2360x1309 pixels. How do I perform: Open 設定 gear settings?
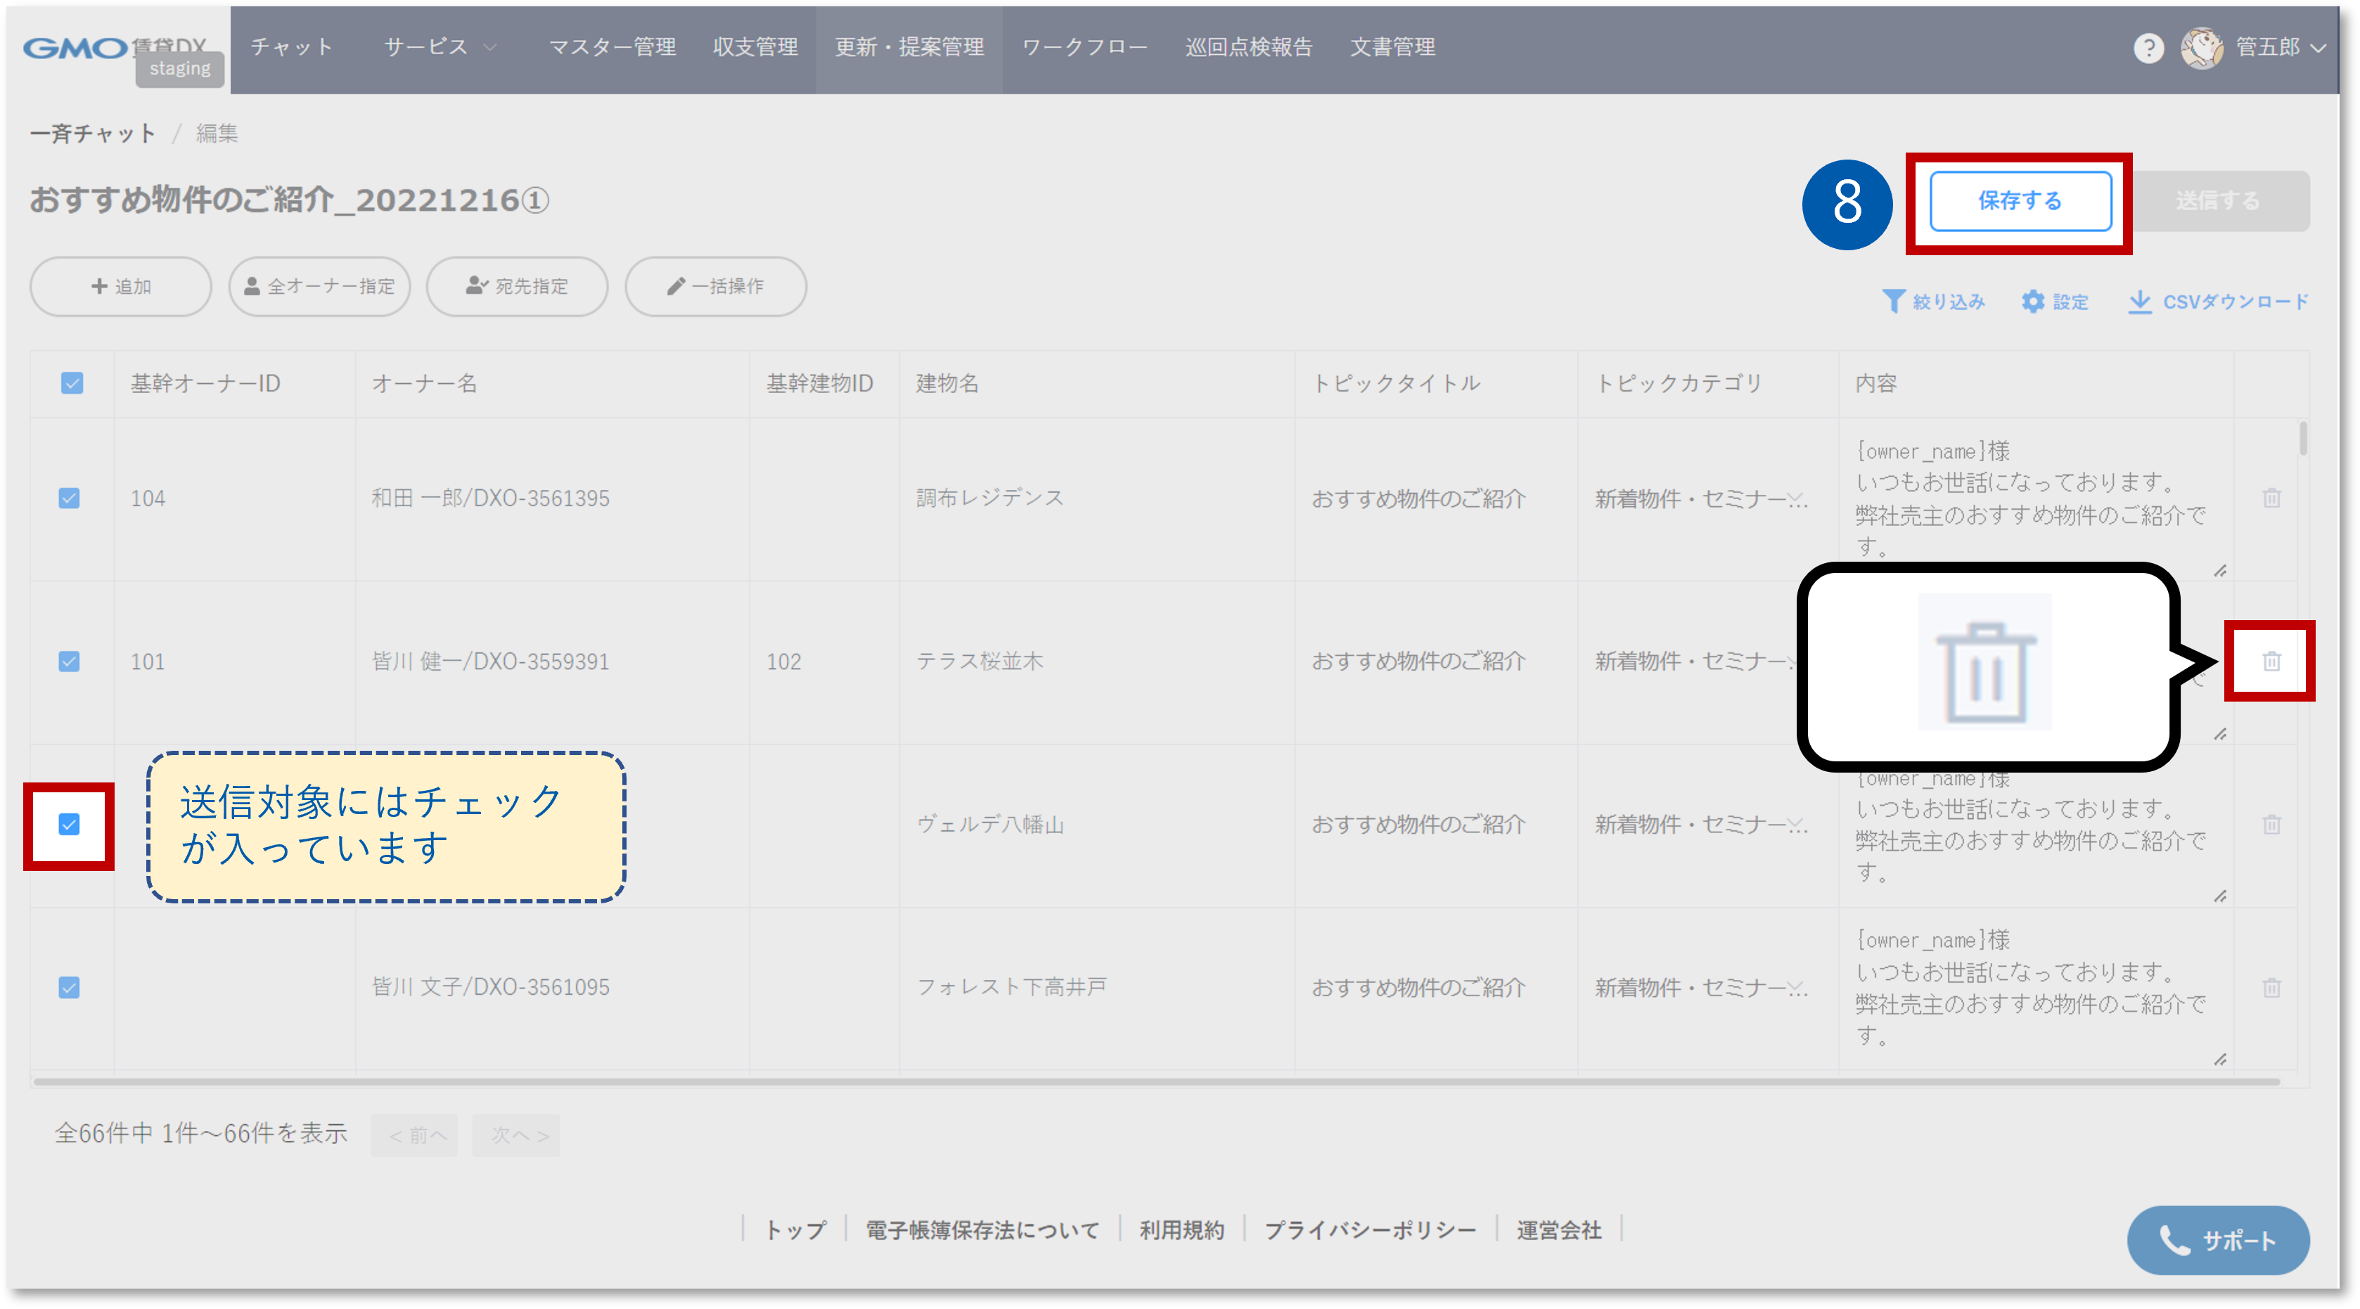pos(2054,302)
